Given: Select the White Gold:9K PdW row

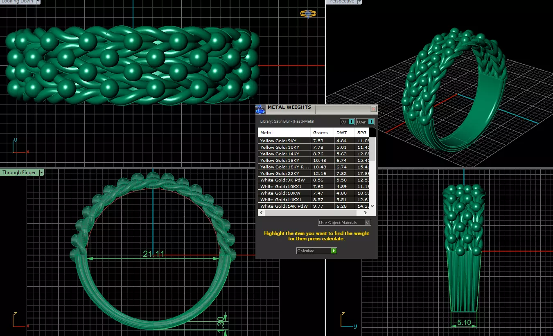Looking at the screenshot, I should click(313, 180).
